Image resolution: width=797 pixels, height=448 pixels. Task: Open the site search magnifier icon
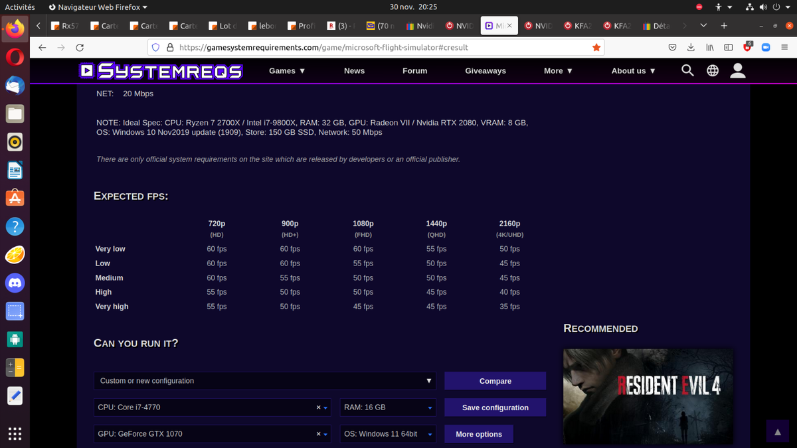(687, 70)
